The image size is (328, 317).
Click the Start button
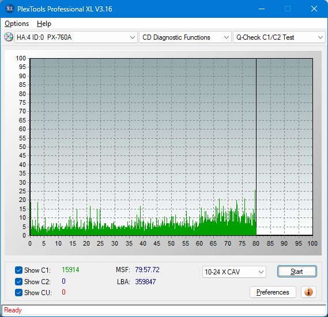tap(297, 272)
